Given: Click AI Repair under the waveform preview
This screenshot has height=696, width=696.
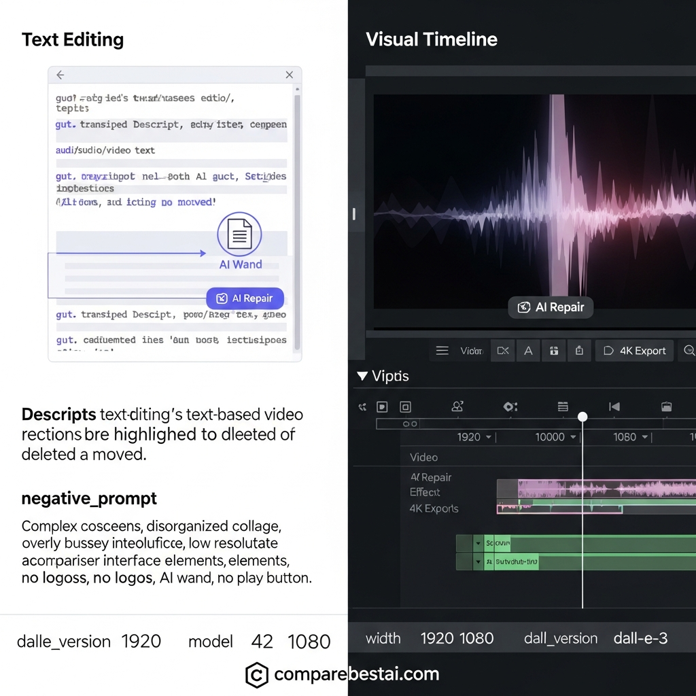Looking at the screenshot, I should point(551,307).
